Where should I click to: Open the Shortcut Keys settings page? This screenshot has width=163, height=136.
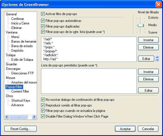coord(21,101)
